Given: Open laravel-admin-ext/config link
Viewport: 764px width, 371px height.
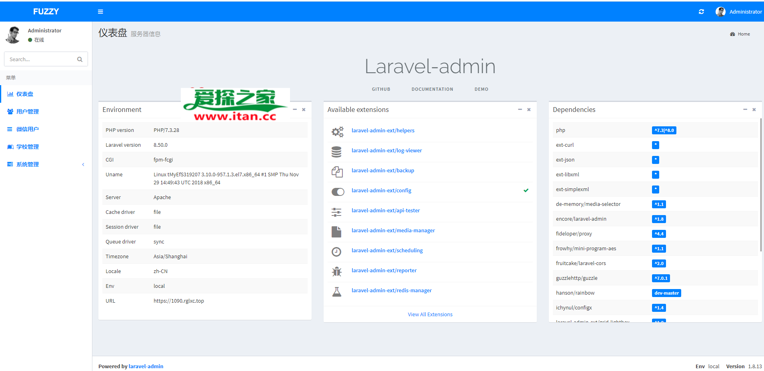Looking at the screenshot, I should 381,190.
